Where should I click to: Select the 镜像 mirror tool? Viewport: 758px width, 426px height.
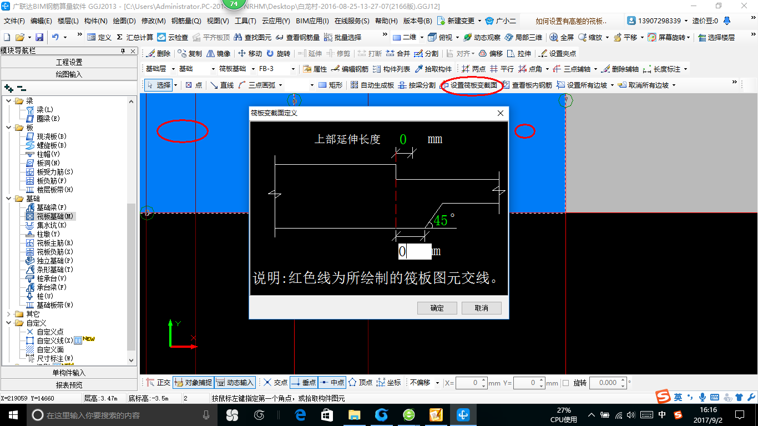point(219,54)
